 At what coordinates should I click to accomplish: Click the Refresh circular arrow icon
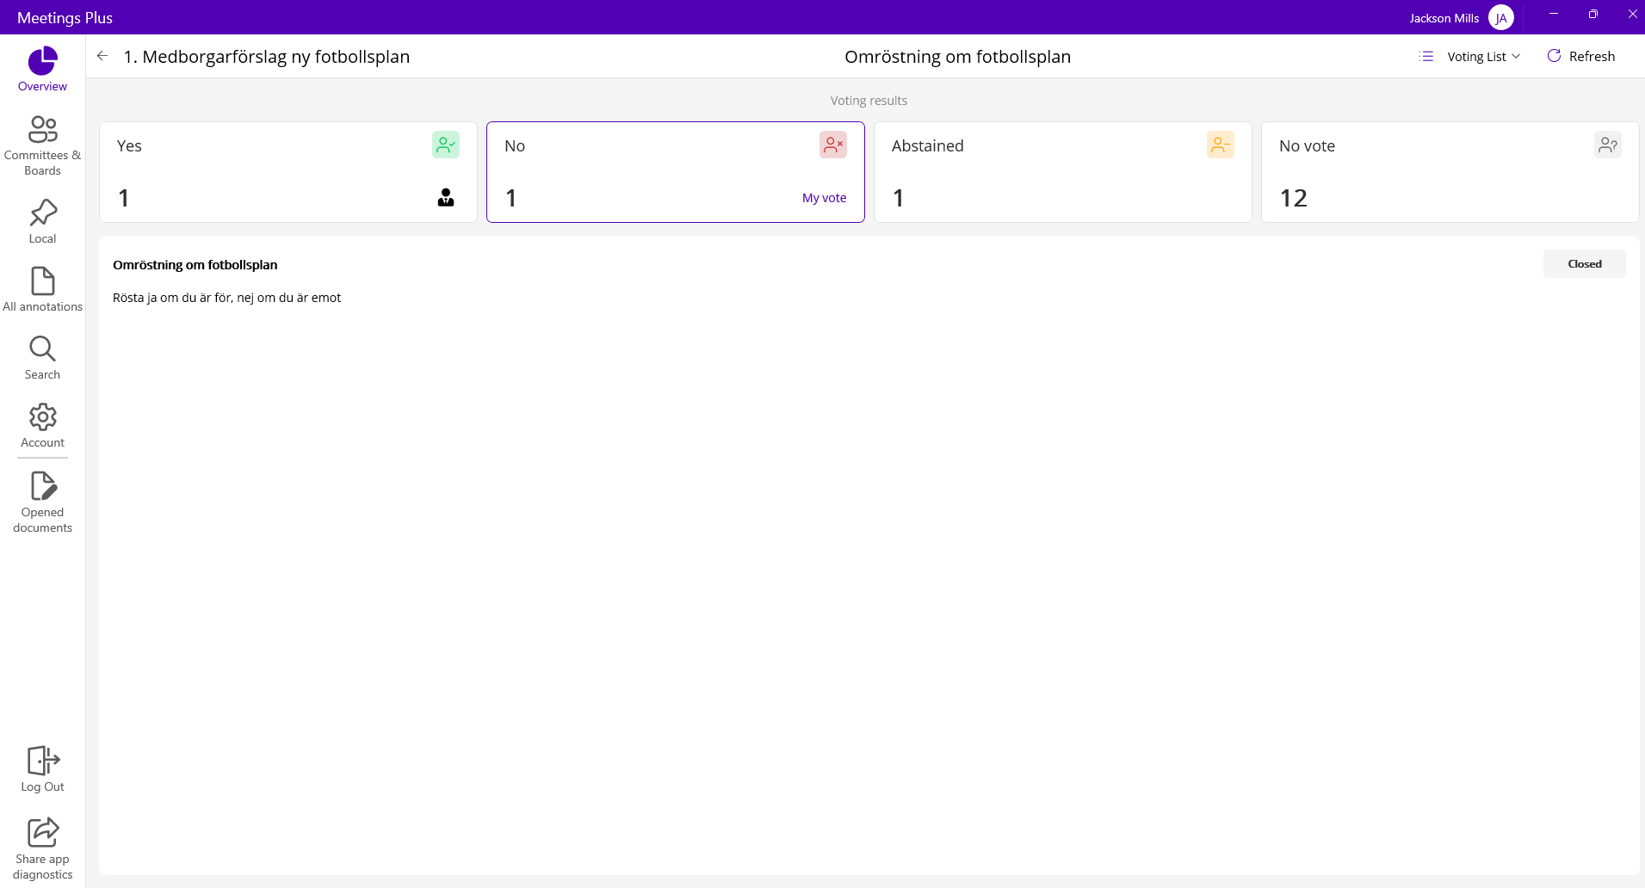pos(1554,56)
